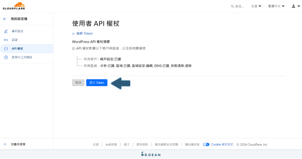Click the 使用者 API 權杖 page title

[x=96, y=23]
